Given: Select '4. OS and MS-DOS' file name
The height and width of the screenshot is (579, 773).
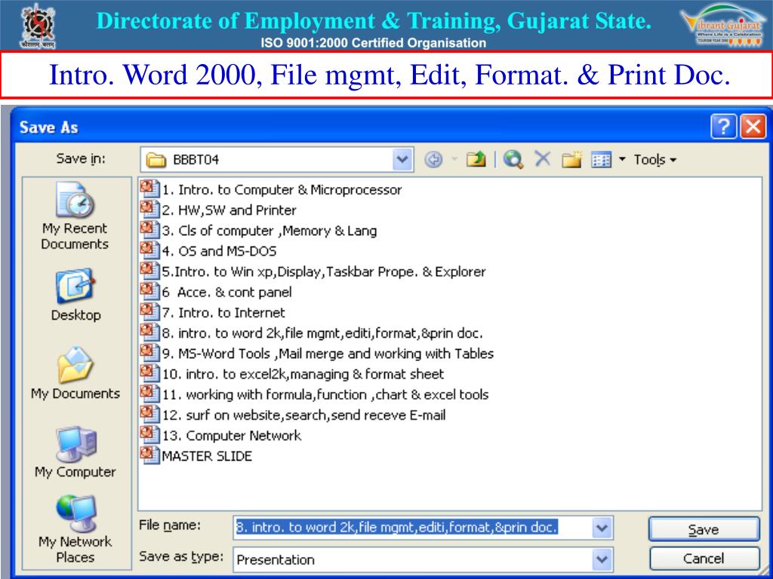Looking at the screenshot, I should click(x=220, y=251).
